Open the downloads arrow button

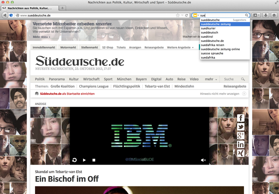tap(266, 15)
